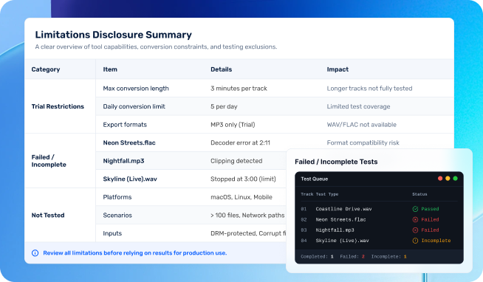The width and height of the screenshot is (483, 282).
Task: Select Neon Streets.flac in the Test Queue
Action: [x=340, y=219]
